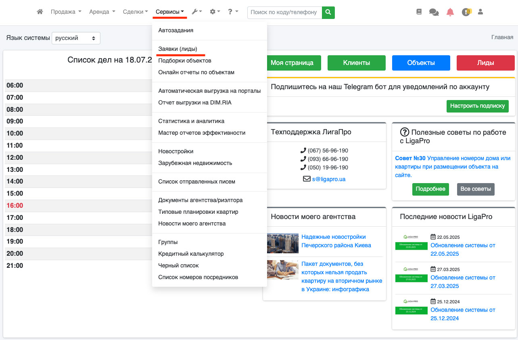Click the green search magnifier button
This screenshot has height=340, width=518.
(x=328, y=12)
